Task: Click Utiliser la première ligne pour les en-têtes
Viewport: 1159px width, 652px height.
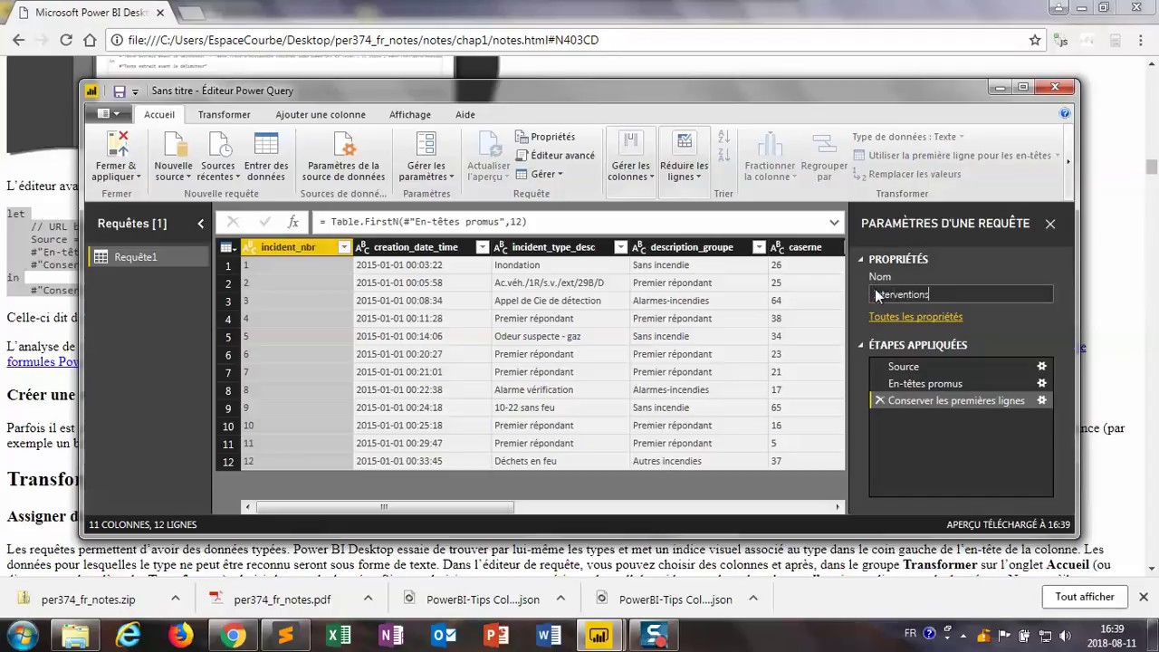Action: (956, 155)
